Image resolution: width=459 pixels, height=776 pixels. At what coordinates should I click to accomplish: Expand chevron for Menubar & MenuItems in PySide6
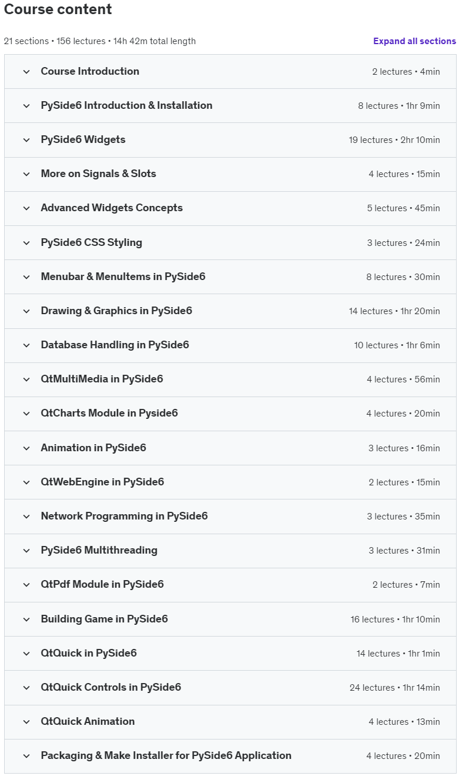tap(26, 277)
